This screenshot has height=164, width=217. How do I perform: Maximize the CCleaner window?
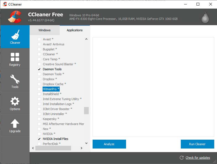pyautogui.click(x=198, y=4)
